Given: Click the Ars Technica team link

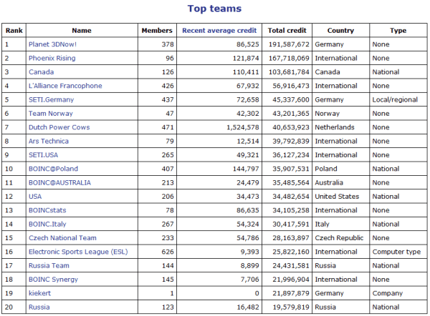Looking at the screenshot, I should click(49, 141).
